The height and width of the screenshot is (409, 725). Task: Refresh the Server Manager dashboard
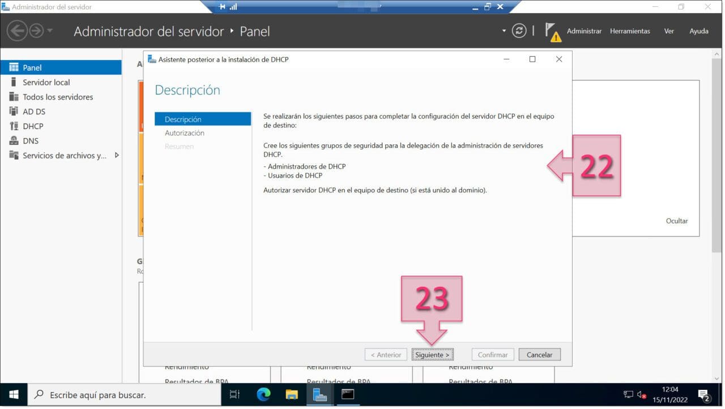coord(519,31)
